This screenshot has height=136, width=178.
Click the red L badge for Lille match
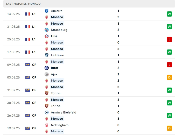(169, 39)
